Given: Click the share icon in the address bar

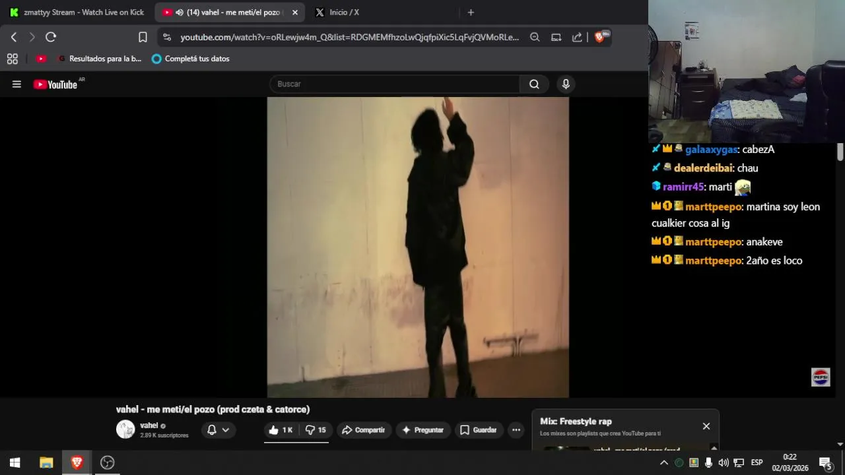Looking at the screenshot, I should [577, 37].
